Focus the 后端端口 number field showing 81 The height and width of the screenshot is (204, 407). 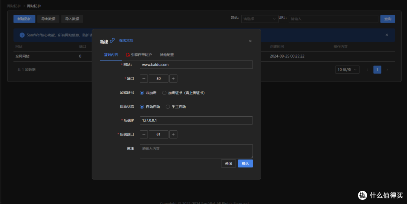[x=159, y=134]
